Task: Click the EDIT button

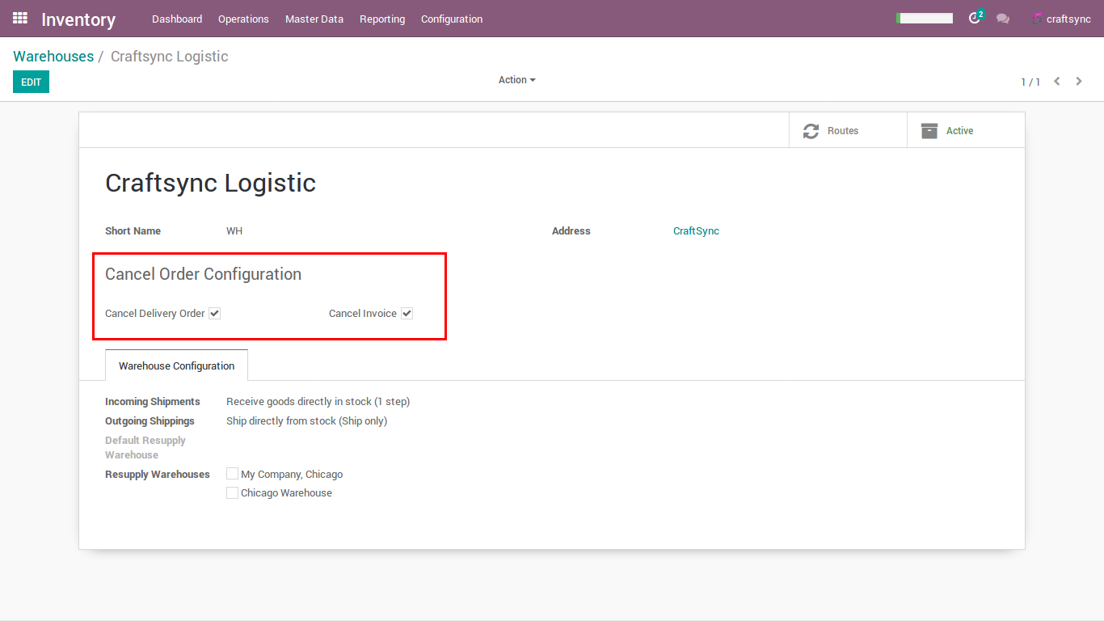Action: (31, 82)
